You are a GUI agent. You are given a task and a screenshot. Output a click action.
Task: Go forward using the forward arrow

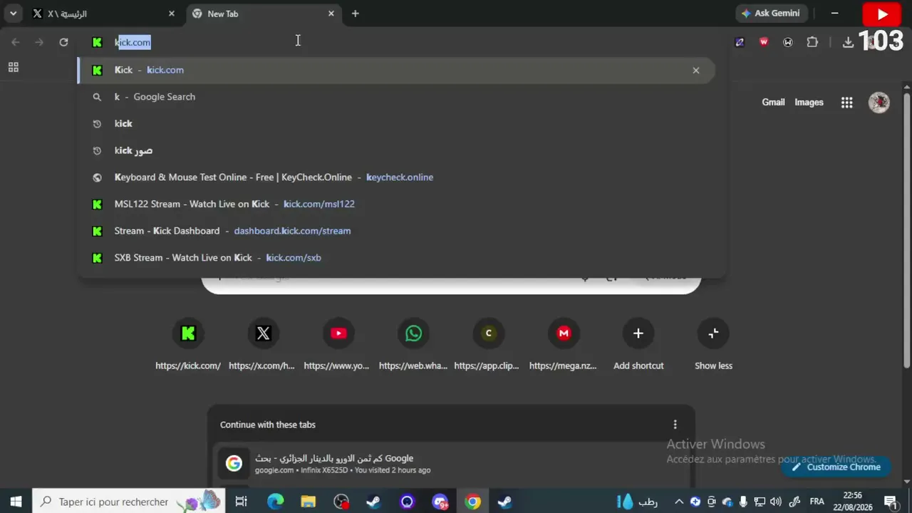[39, 42]
